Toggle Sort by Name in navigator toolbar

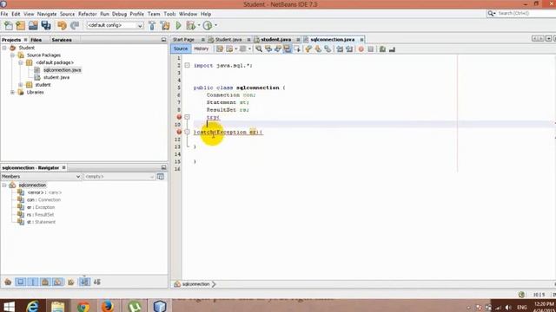tap(84, 282)
